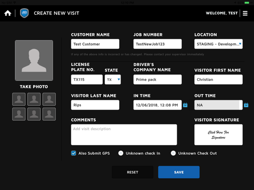Select the middle photo thumbnail in the bottom row
Viewport: 254px width, 190px height.
pyautogui.click(x=34, y=114)
